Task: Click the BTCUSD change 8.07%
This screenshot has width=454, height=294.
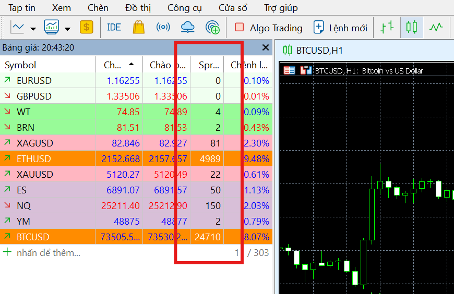Action: tap(257, 237)
